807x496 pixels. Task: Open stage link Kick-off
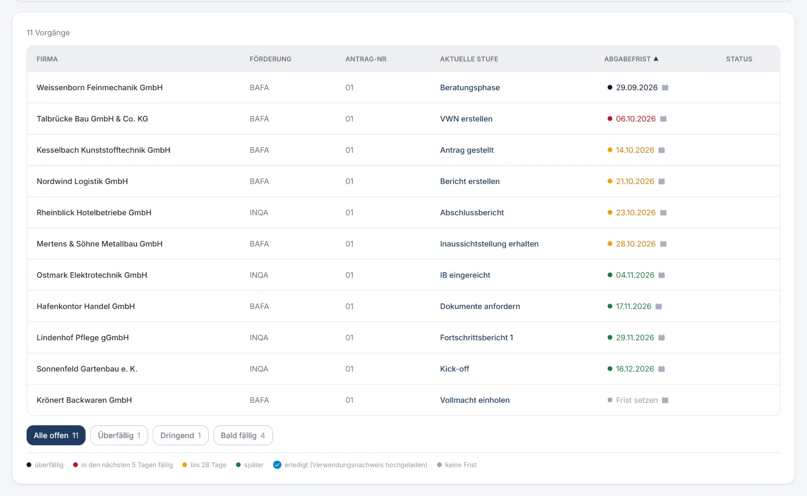pos(454,369)
